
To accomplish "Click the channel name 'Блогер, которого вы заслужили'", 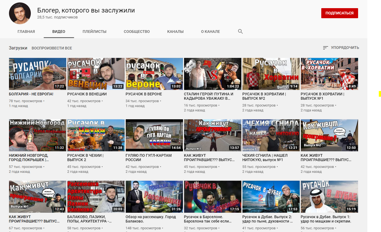I will [86, 10].
